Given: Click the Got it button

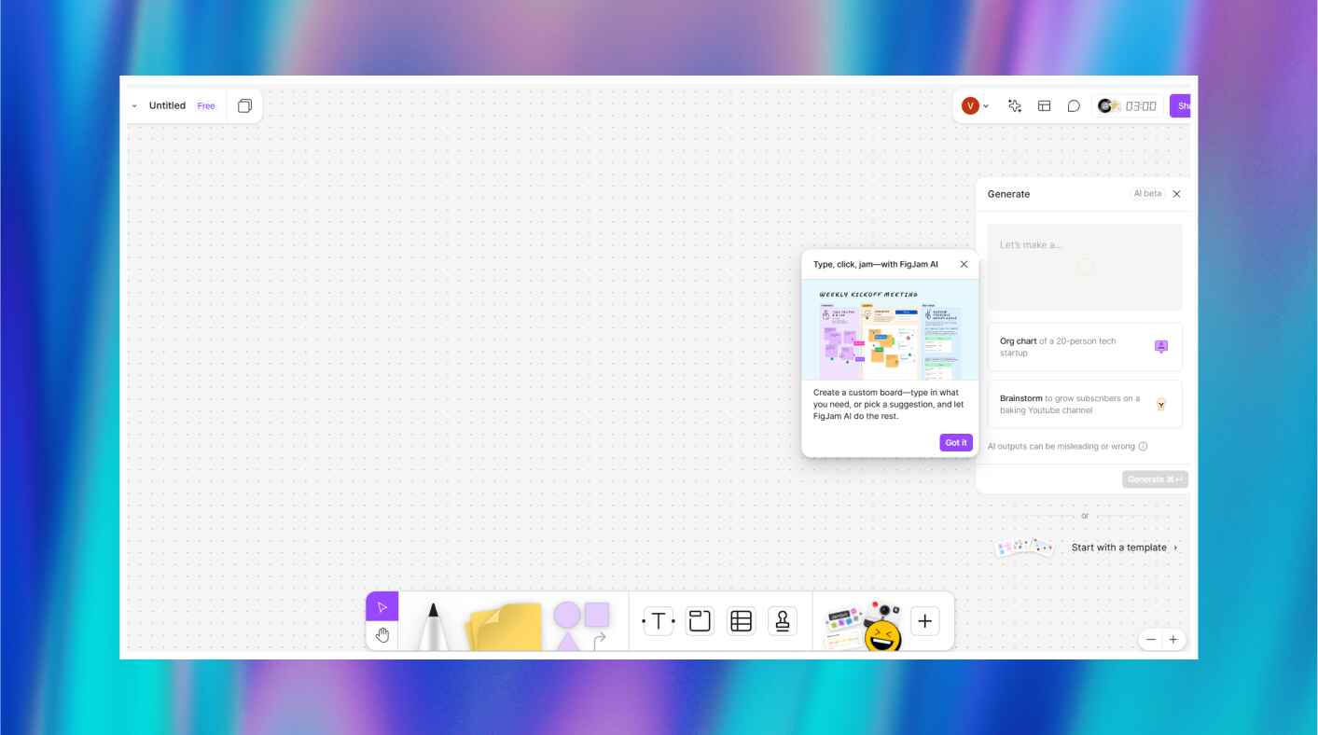Looking at the screenshot, I should [x=956, y=442].
